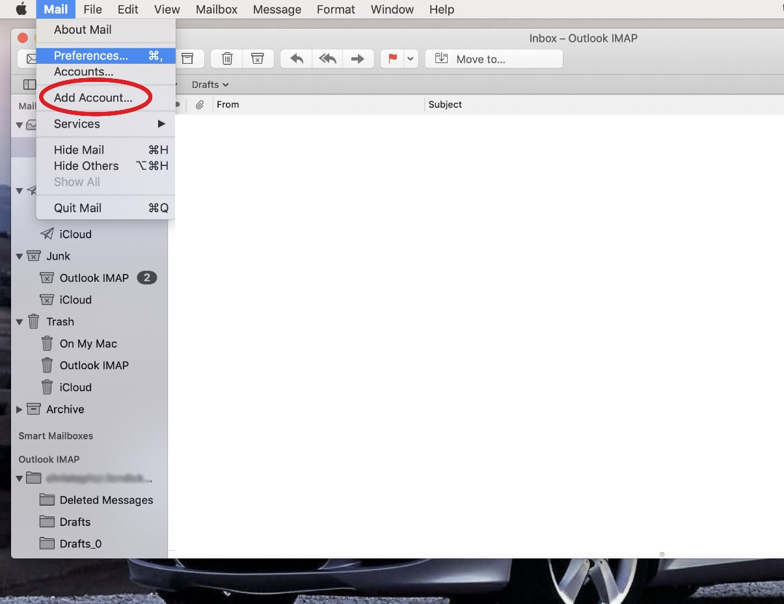Open the File menu

[93, 9]
